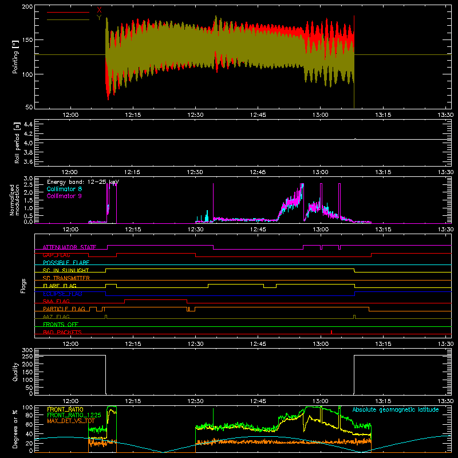The image size is (458, 458).
Task: Select the blue ECLIPSE_FLAG label
Action: [x=62, y=294]
